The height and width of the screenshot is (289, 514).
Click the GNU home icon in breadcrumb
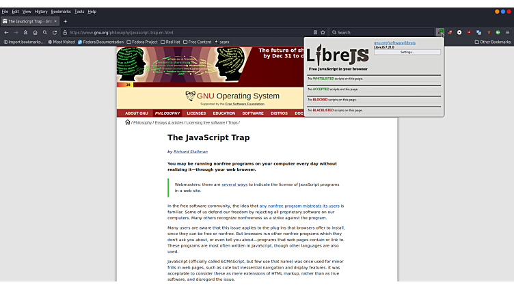pyautogui.click(x=127, y=122)
